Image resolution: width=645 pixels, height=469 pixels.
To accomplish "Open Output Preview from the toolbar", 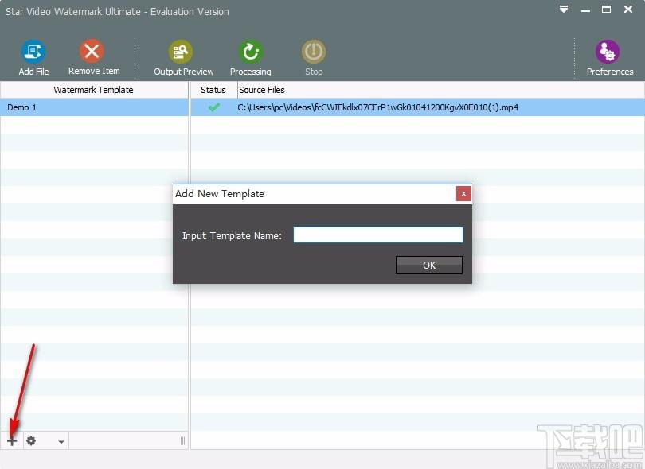I will pos(180,52).
